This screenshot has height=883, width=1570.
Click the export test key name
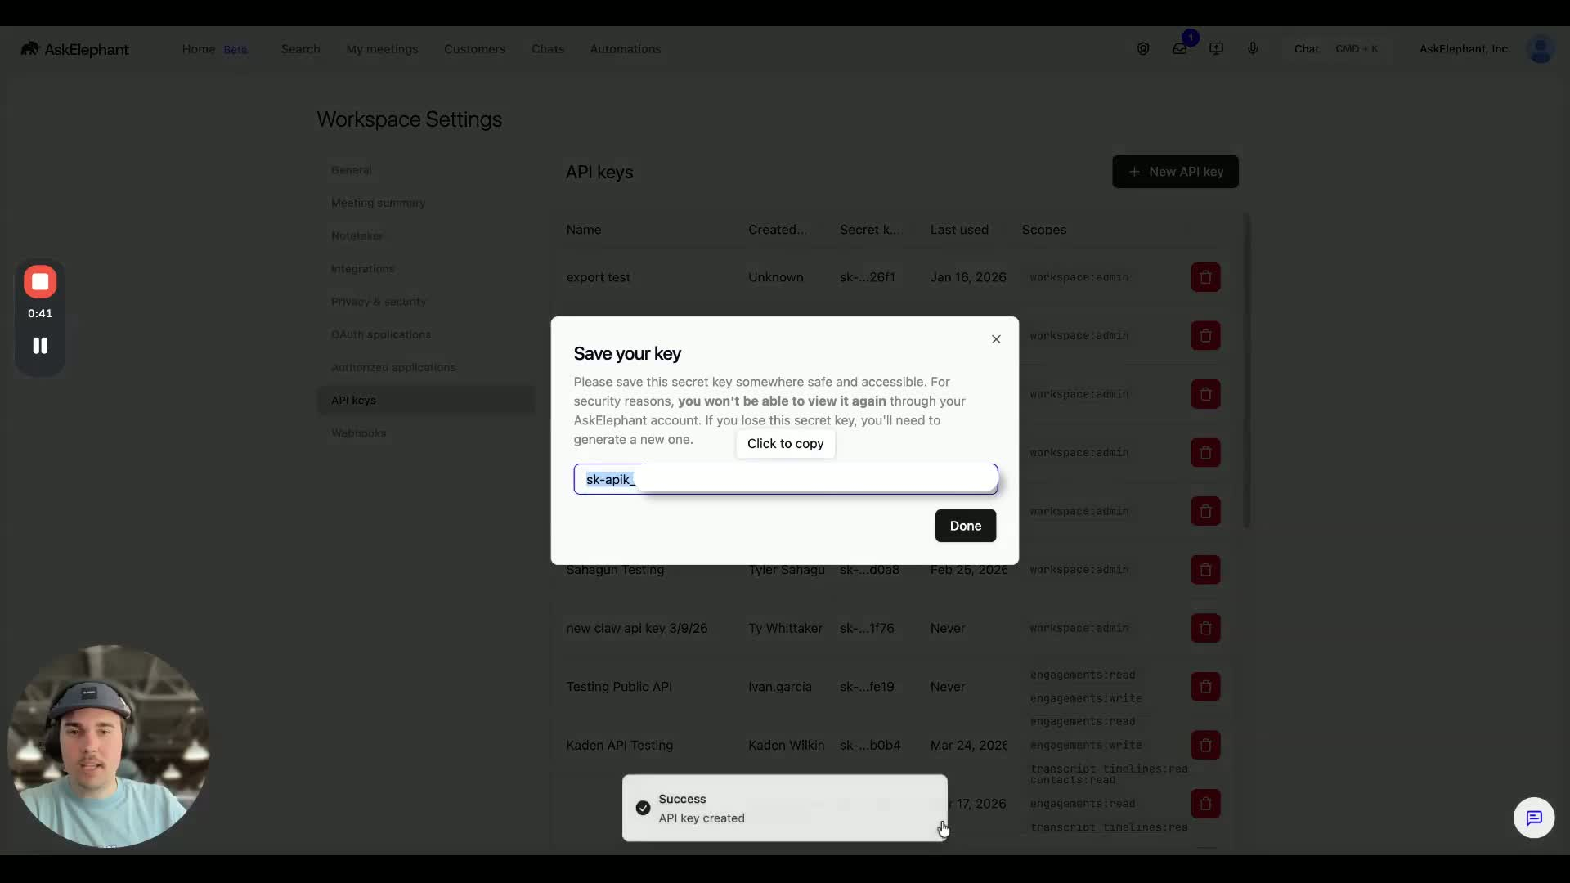(x=598, y=277)
